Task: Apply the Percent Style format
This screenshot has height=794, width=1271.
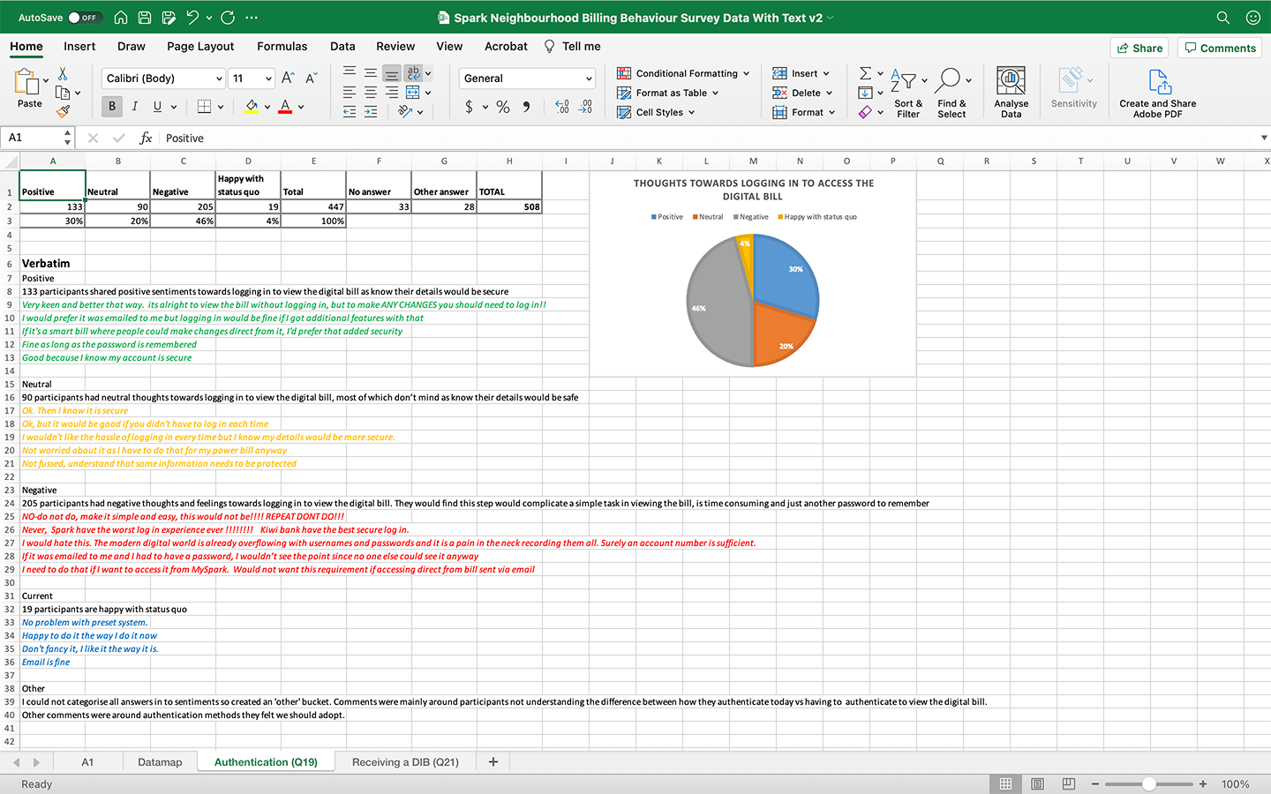Action: click(503, 107)
